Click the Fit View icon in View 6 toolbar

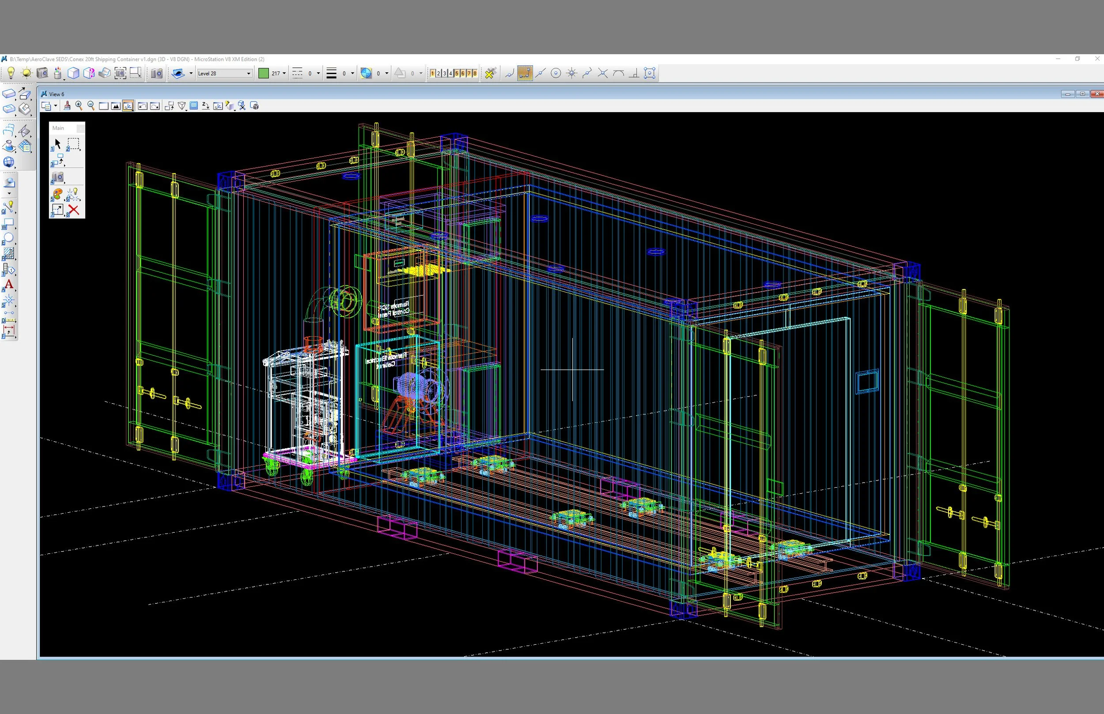point(116,106)
